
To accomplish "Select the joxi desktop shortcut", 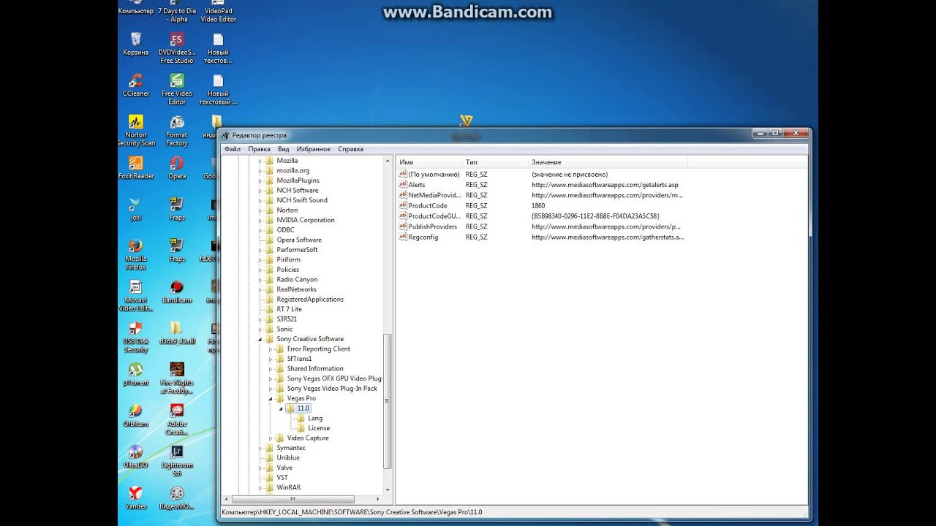I will 135,209.
